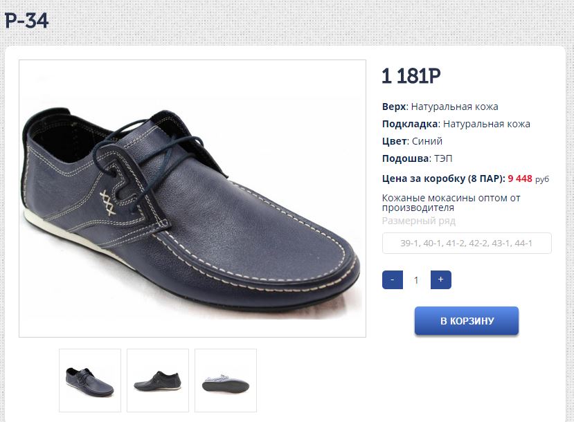Select the first blue shoe thumbnail
Viewport: 574px width, 422px height.
pos(90,380)
